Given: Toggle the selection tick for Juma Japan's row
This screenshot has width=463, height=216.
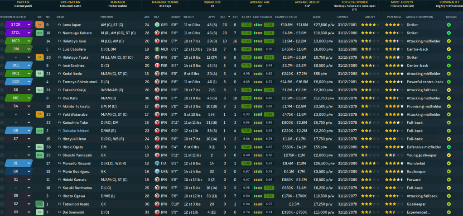Looking at the screenshot, I should pyautogui.click(x=2, y=24).
